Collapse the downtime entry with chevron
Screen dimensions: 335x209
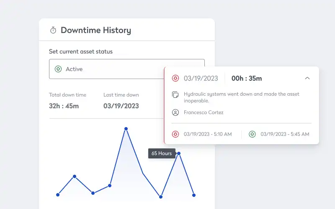click(x=307, y=78)
